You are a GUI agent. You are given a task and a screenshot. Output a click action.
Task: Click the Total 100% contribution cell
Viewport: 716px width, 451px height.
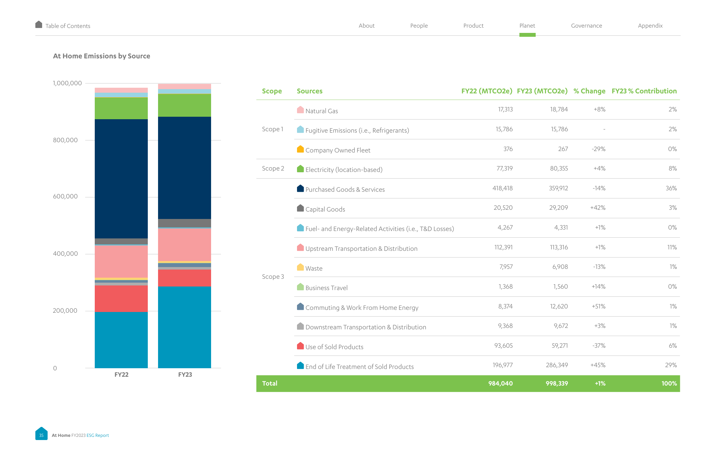click(x=669, y=383)
